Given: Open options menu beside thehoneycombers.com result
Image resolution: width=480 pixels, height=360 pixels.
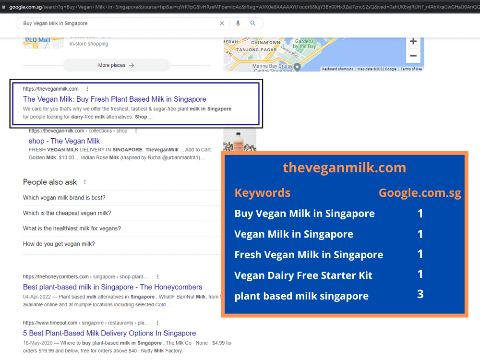Looking at the screenshot, I should (157, 276).
